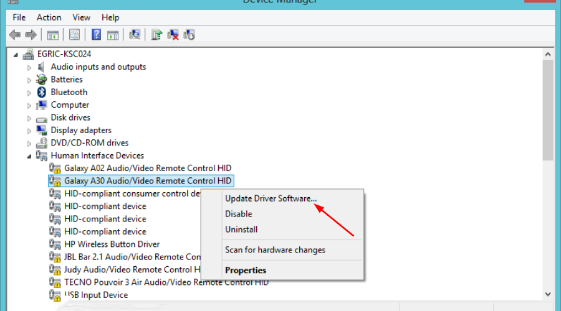The height and width of the screenshot is (311, 561).
Task: Click the show/hide console tree icon
Action: (53, 35)
